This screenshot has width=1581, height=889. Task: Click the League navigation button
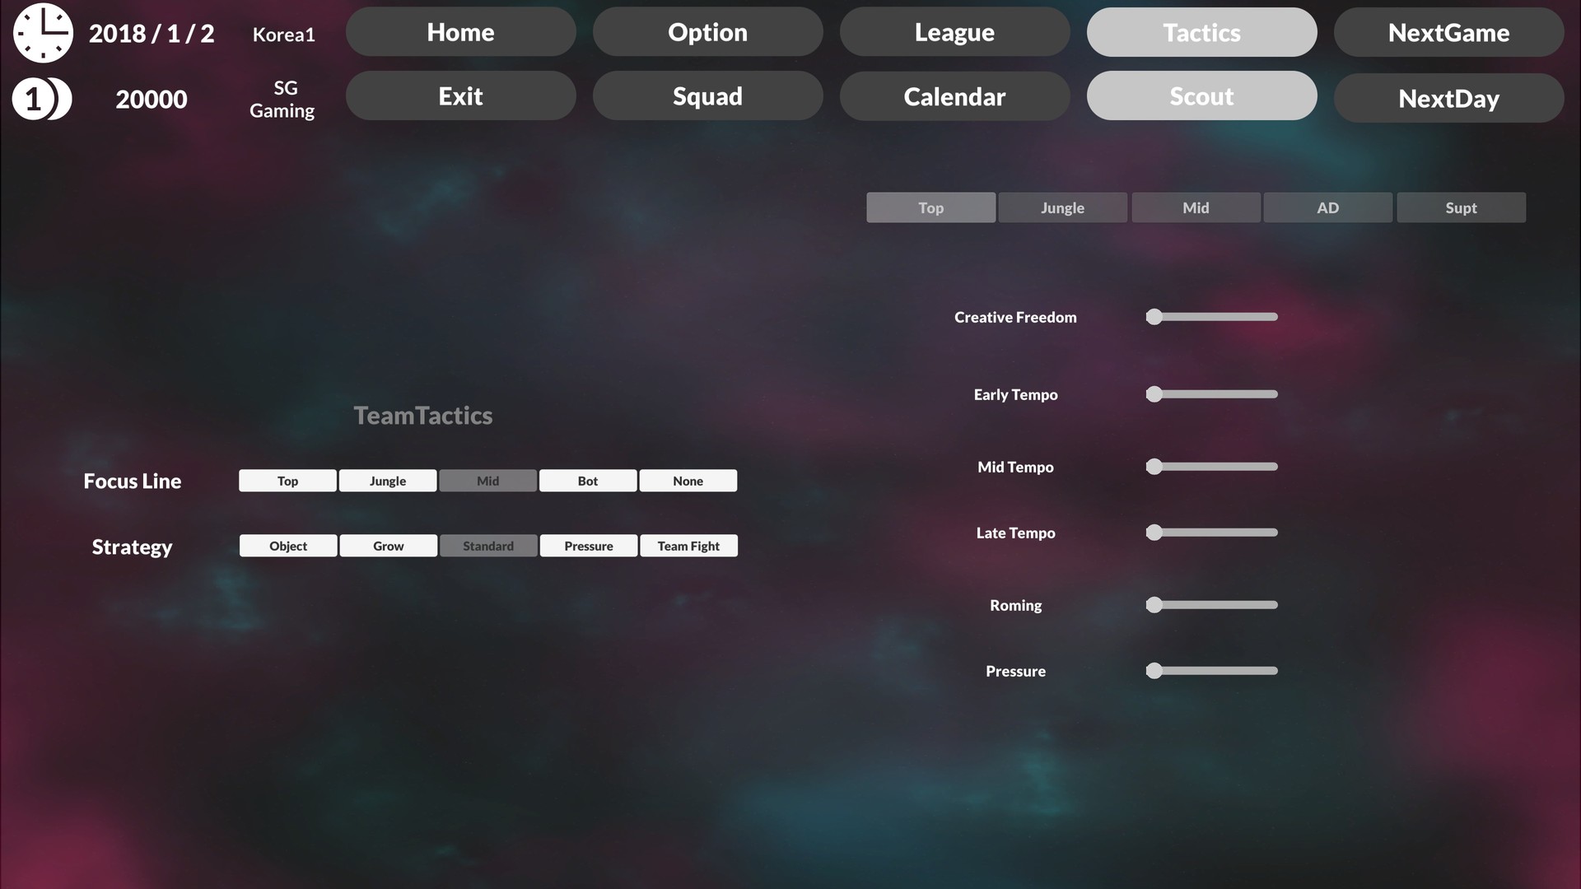pos(954,31)
